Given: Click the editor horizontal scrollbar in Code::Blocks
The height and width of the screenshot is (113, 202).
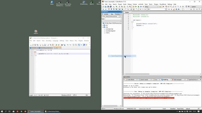Looking at the screenshot, I should [x=137, y=74].
